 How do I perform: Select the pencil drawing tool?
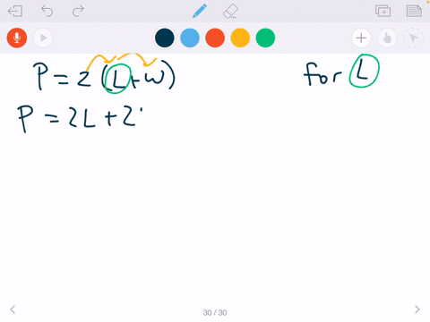(x=200, y=11)
